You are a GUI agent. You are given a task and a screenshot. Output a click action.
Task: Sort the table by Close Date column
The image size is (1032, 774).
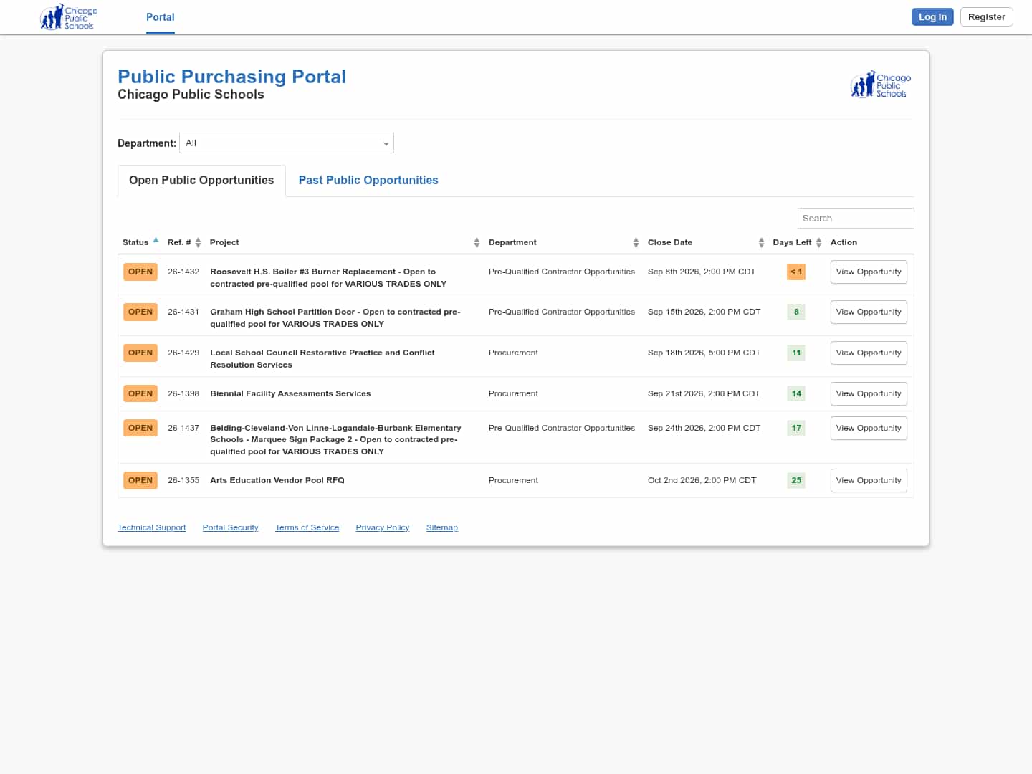pos(706,242)
